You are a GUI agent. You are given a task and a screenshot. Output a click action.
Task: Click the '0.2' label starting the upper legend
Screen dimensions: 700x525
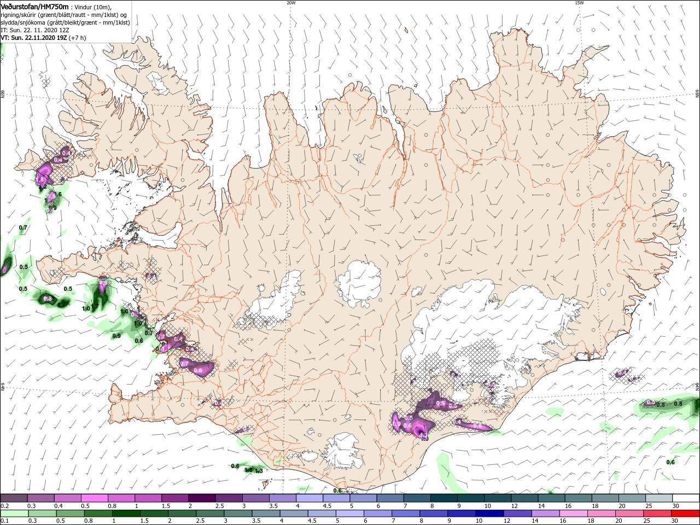(x=4, y=506)
